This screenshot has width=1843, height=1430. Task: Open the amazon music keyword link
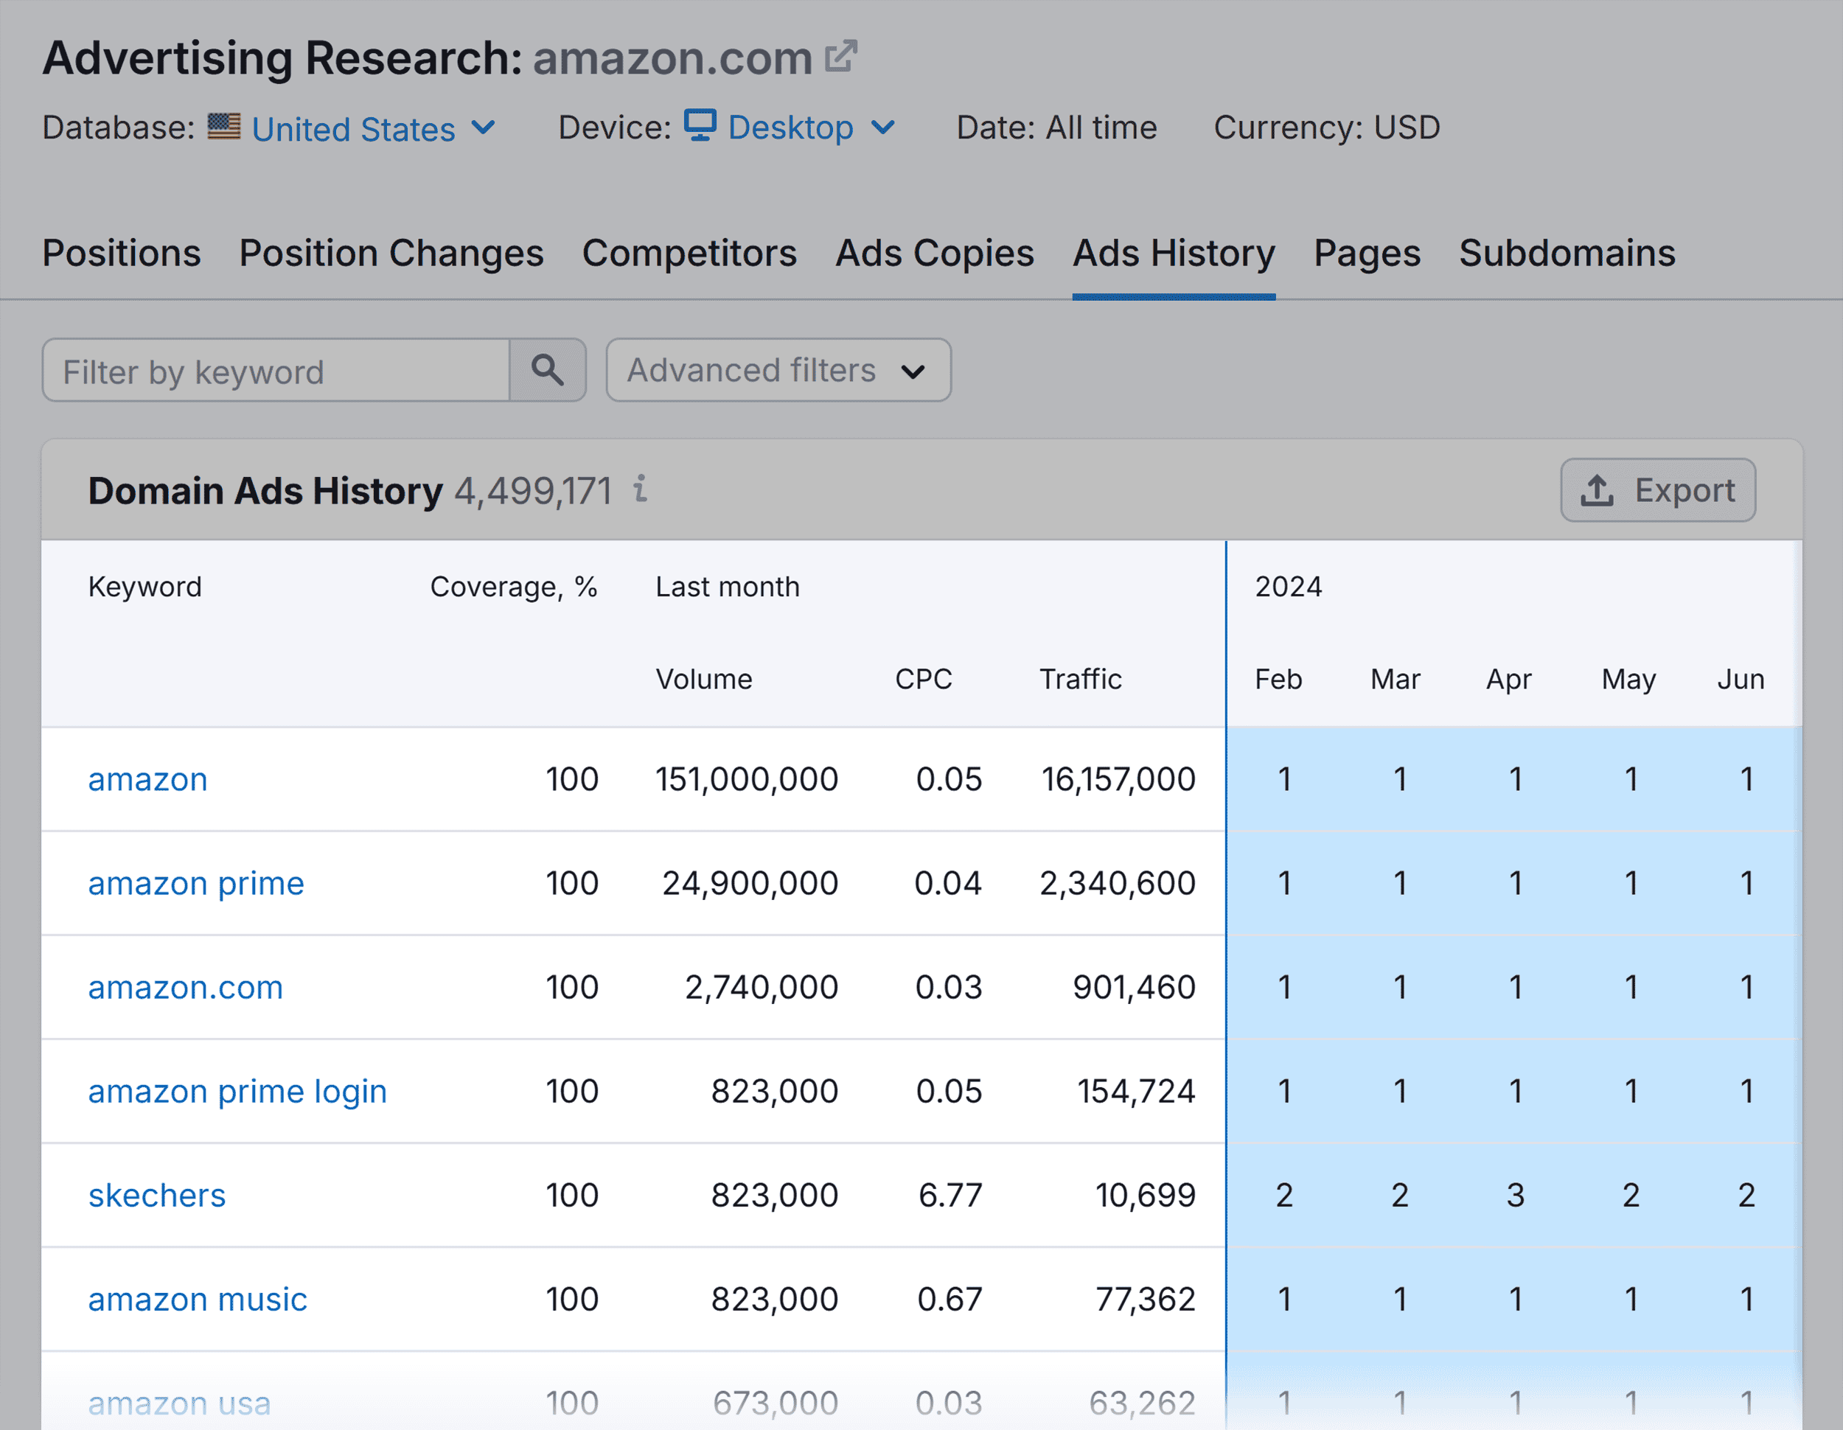pyautogui.click(x=197, y=1300)
